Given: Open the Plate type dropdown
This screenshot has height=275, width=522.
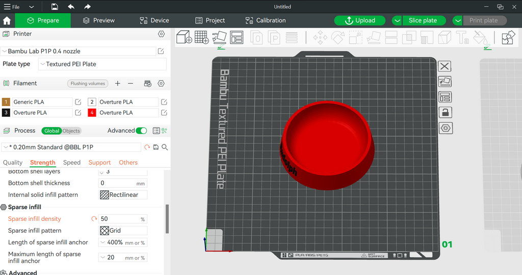Looking at the screenshot, I should click(x=102, y=64).
